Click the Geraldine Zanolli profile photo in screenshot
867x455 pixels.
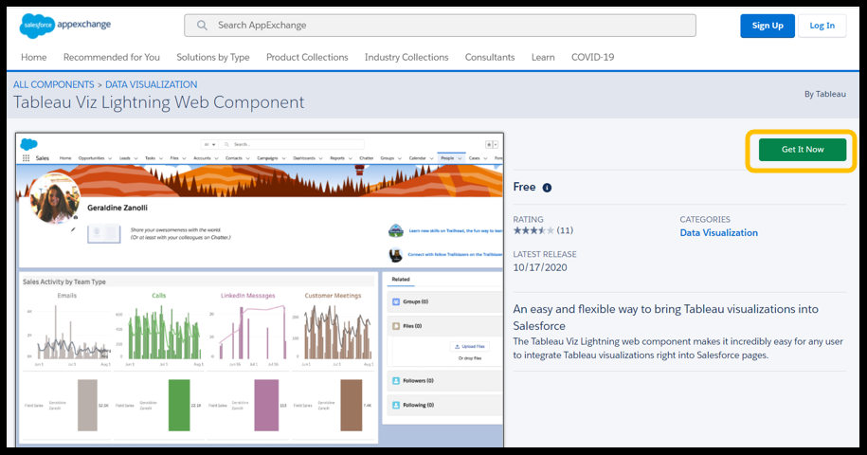(x=54, y=199)
